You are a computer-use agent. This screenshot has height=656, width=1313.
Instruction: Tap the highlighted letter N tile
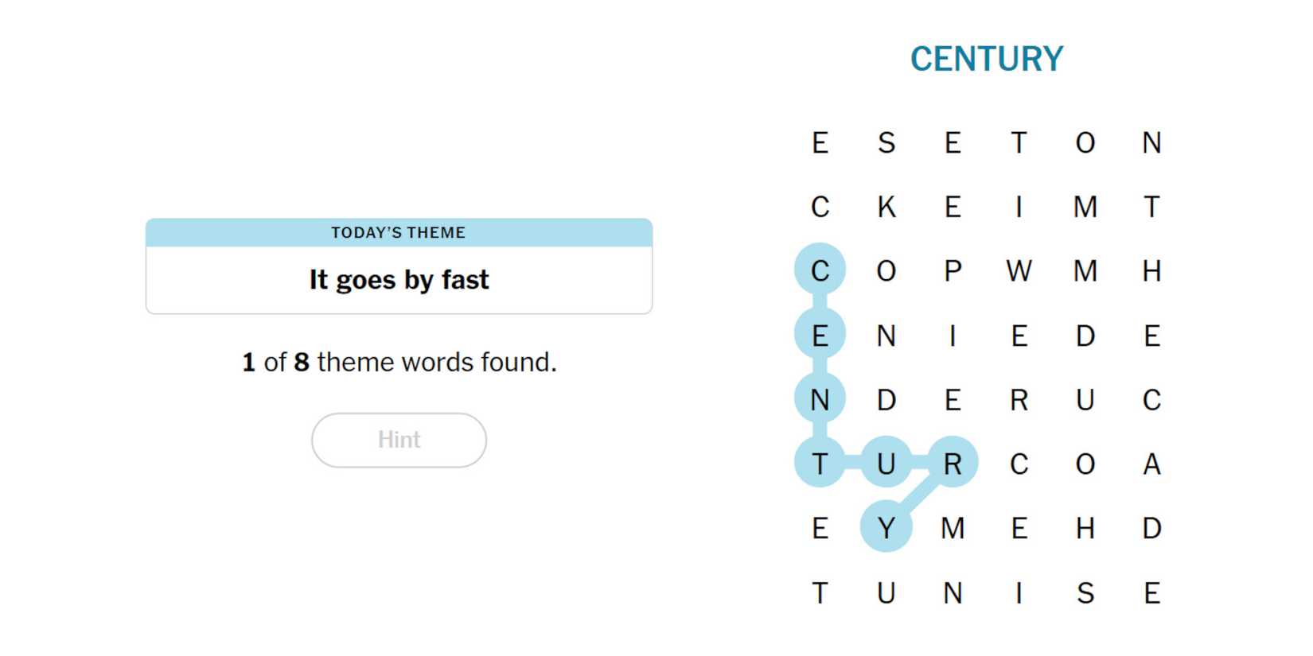coord(820,399)
